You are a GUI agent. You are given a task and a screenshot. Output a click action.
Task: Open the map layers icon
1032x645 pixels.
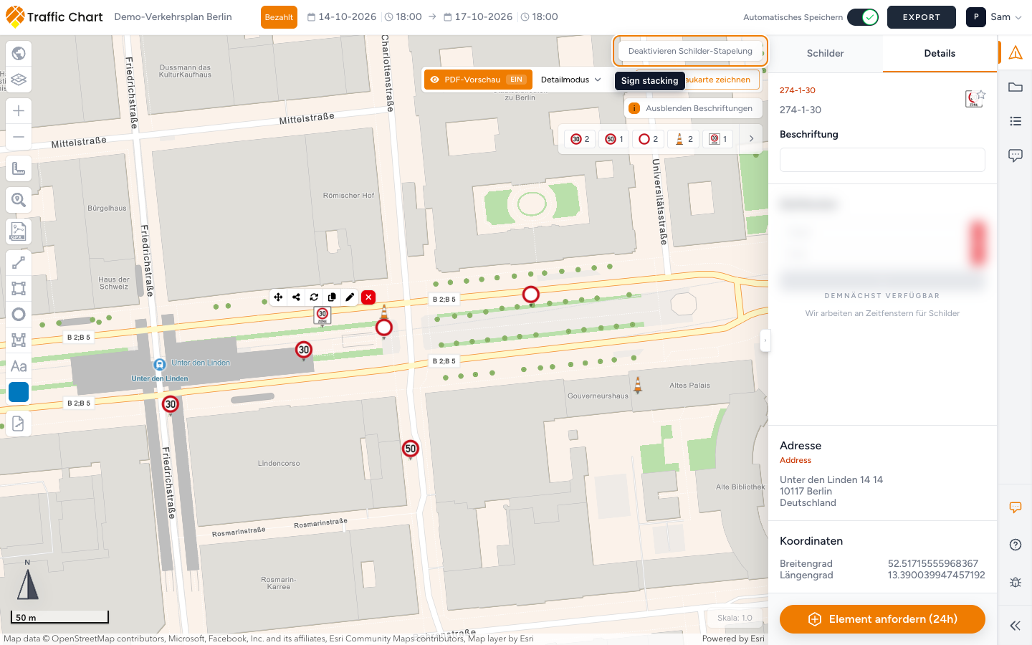pyautogui.click(x=19, y=80)
